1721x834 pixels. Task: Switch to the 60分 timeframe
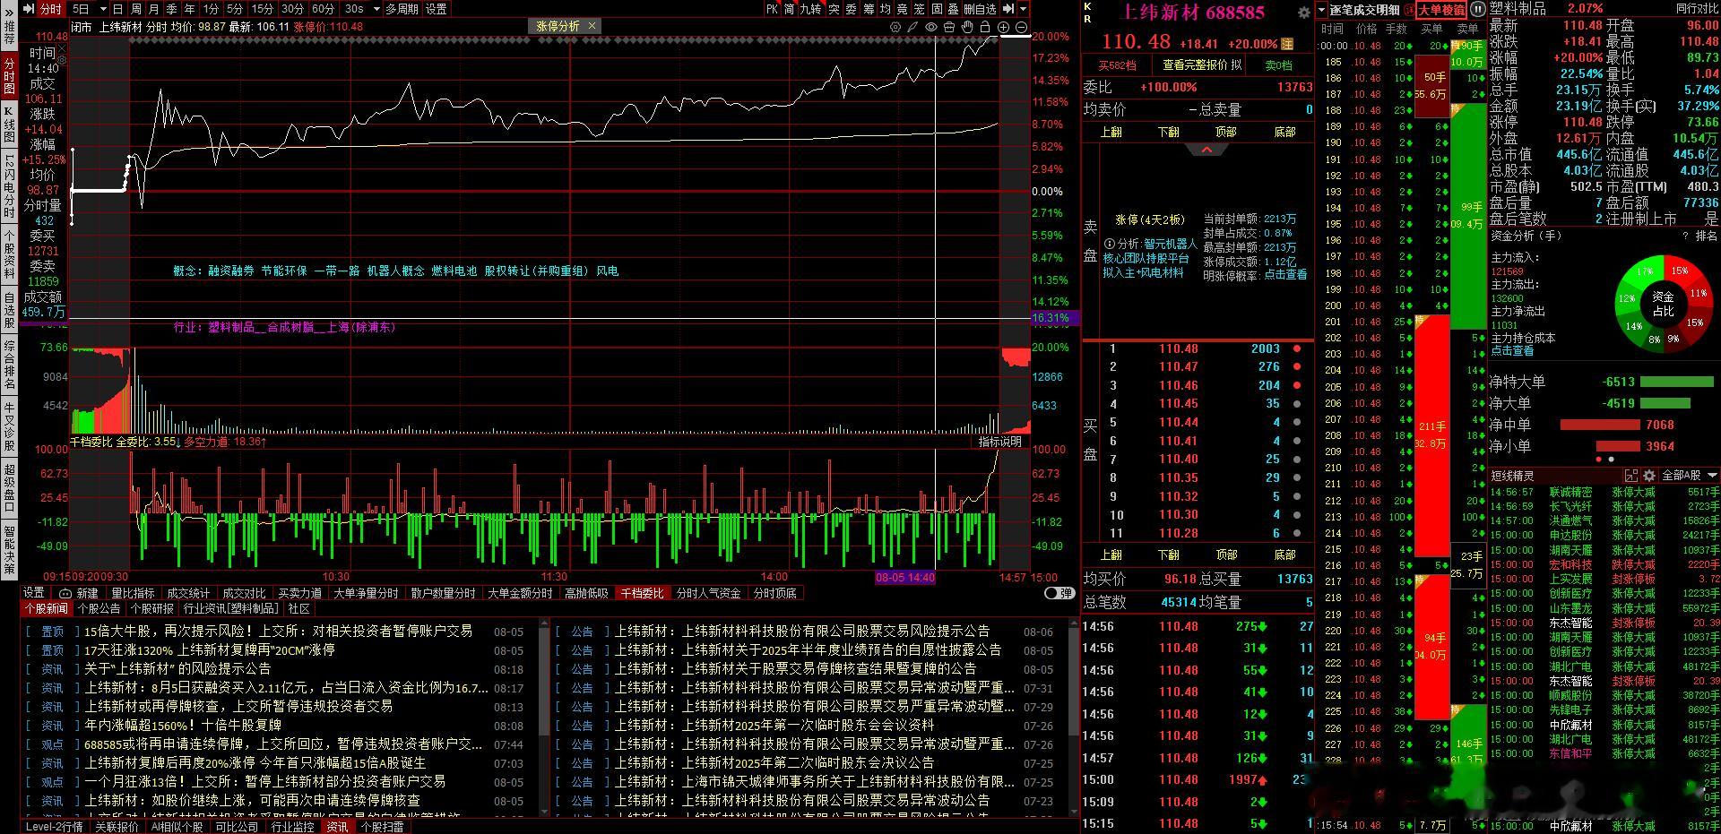(x=323, y=9)
